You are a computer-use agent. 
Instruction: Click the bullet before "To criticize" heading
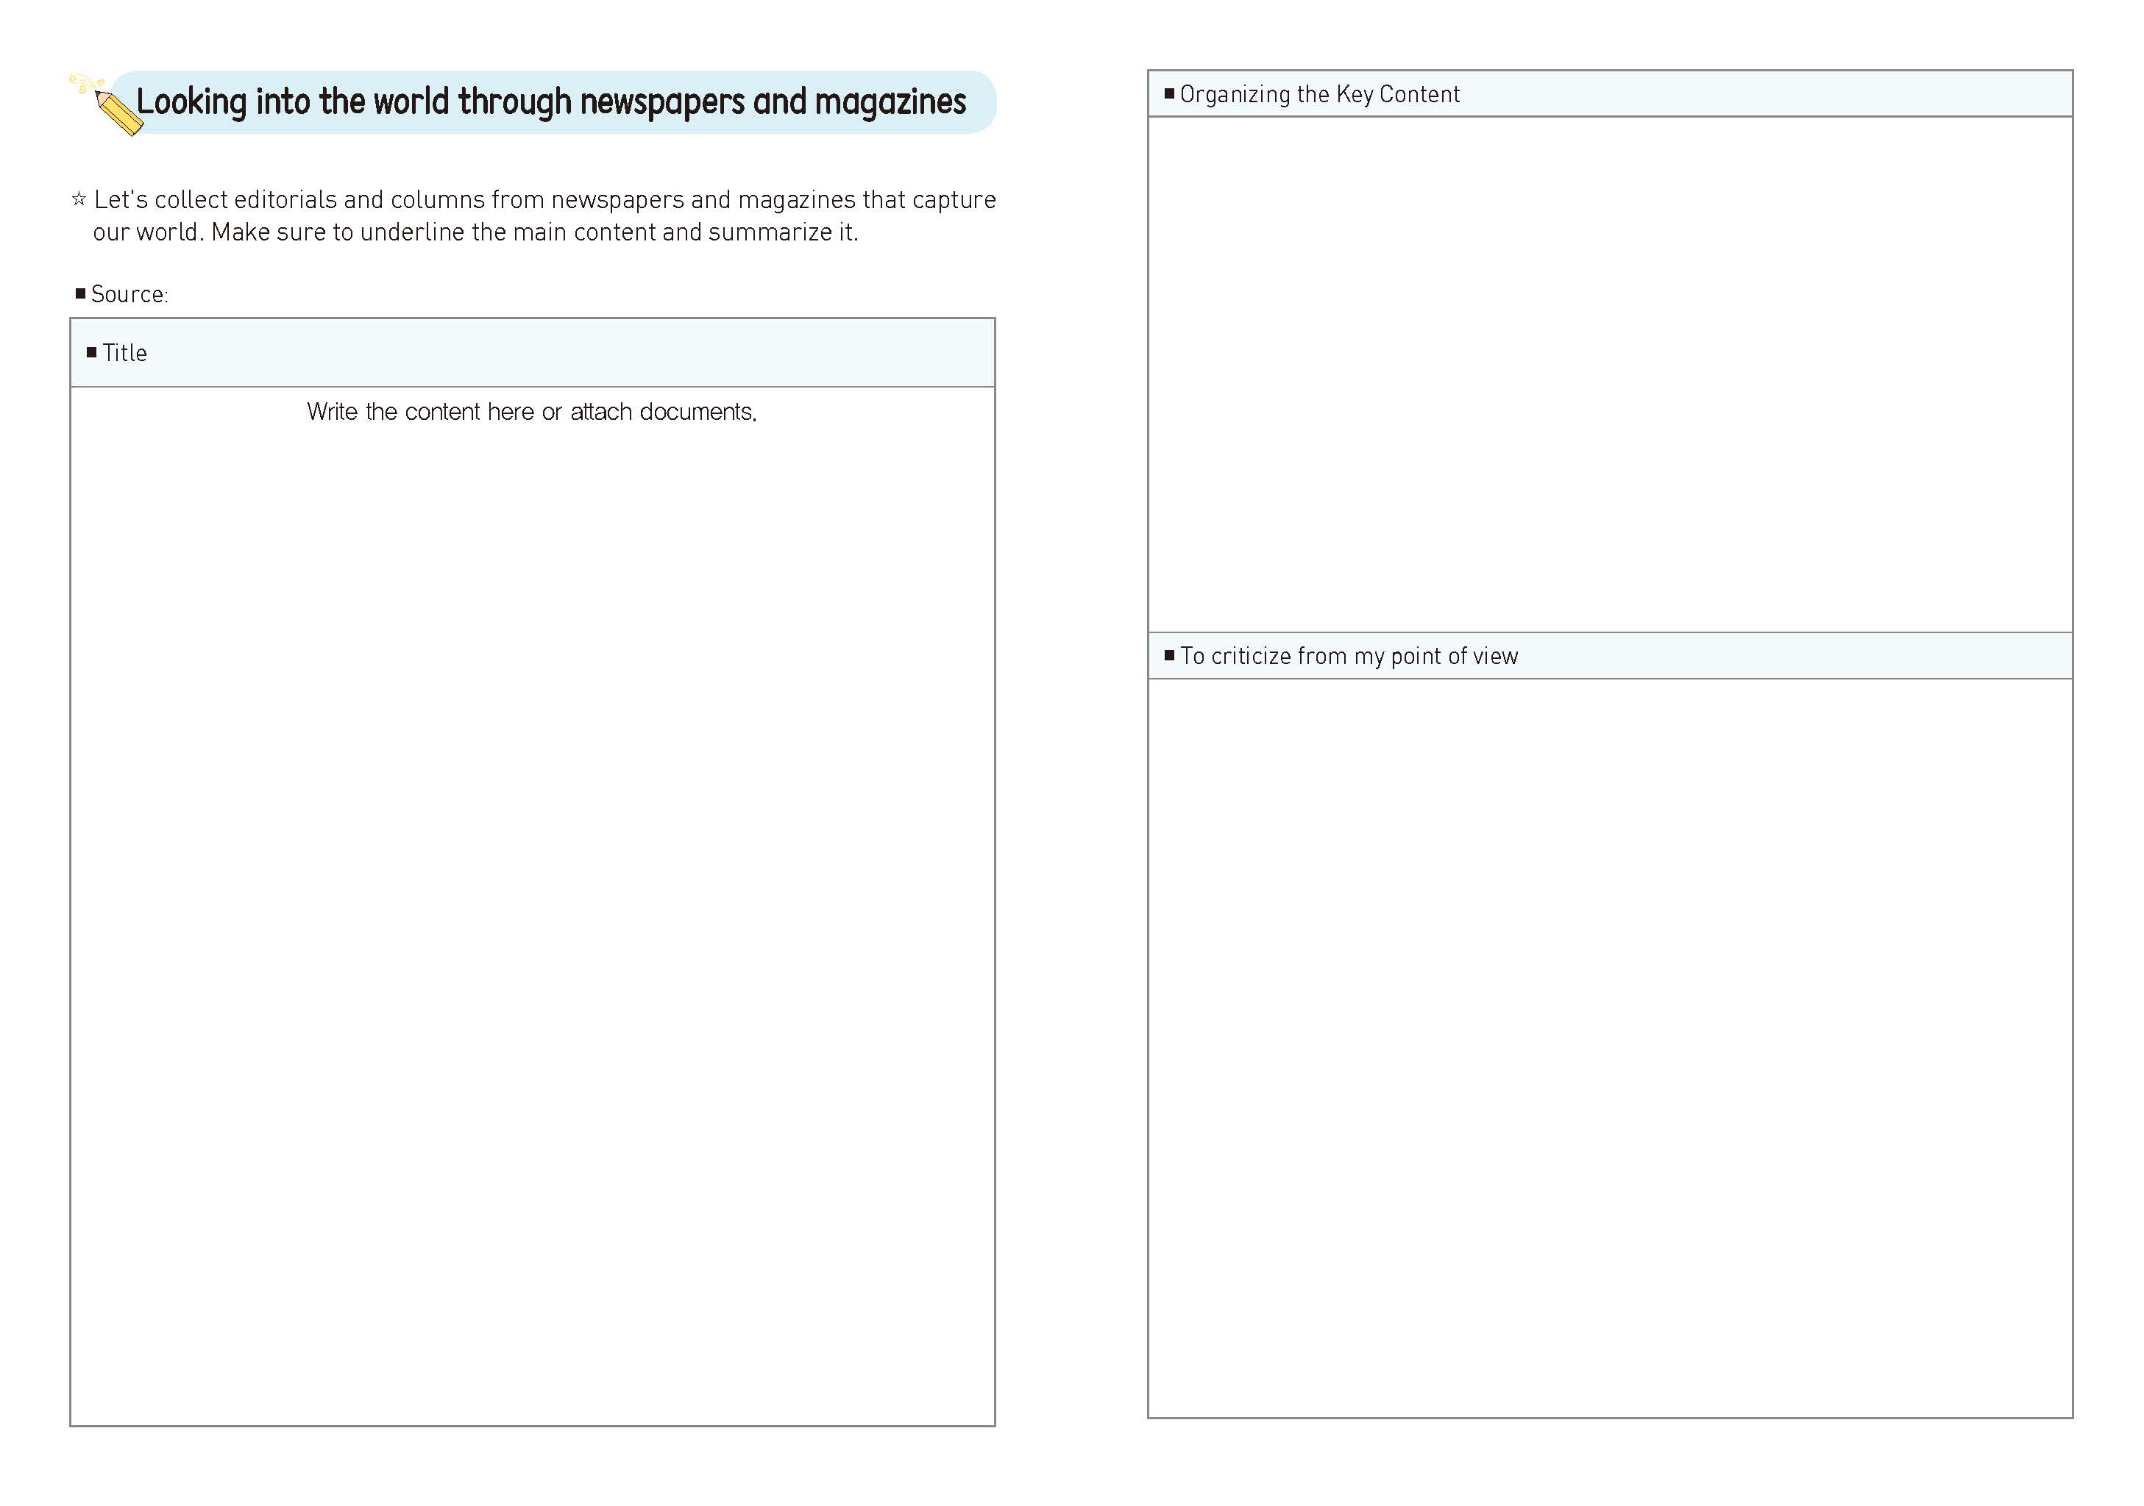coord(1169,656)
